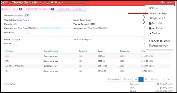177x93 pixels.
Task: Go to next page with >> button
Action: click(146, 79)
